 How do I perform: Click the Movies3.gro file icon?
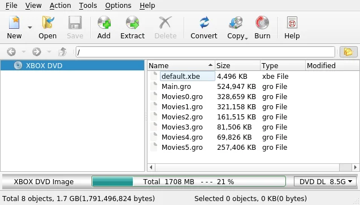pos(154,127)
